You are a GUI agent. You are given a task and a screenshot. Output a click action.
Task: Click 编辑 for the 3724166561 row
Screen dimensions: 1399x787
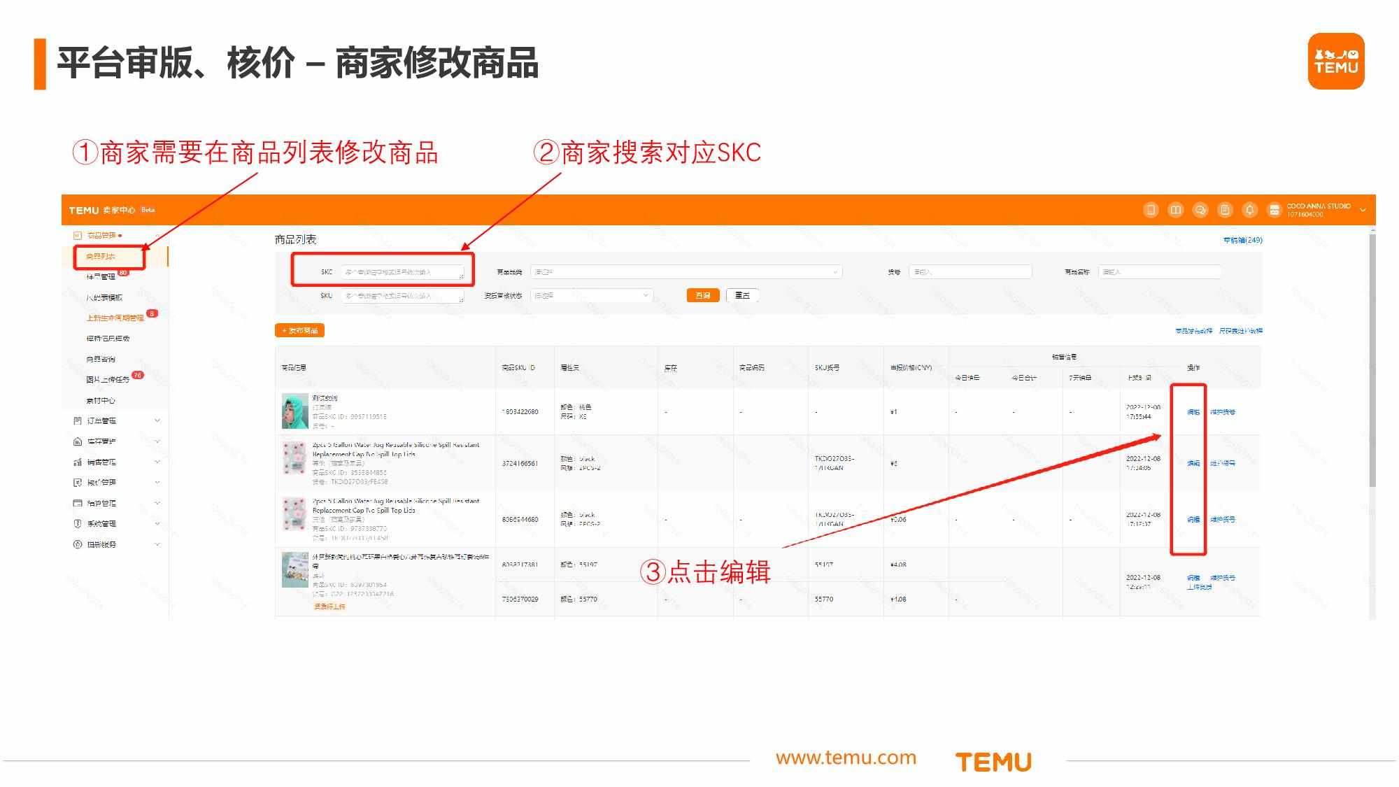1193,463
